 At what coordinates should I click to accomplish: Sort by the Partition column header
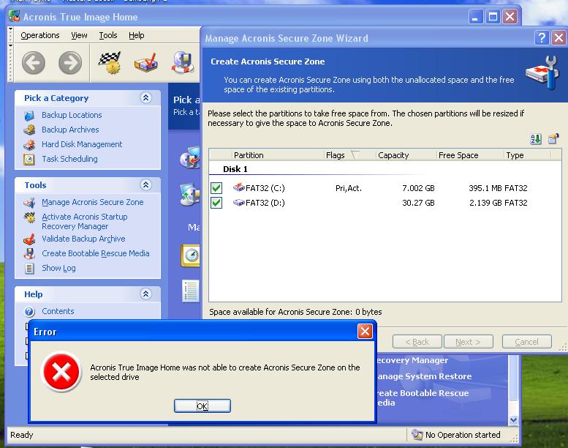pyautogui.click(x=278, y=155)
